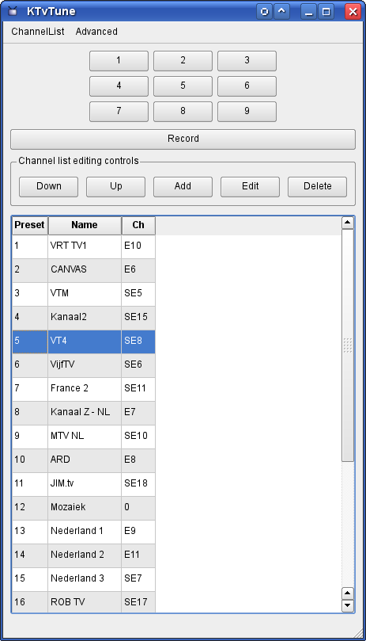Viewport: 366px width, 641px height.
Task: Sort by the Name column header
Action: point(85,225)
